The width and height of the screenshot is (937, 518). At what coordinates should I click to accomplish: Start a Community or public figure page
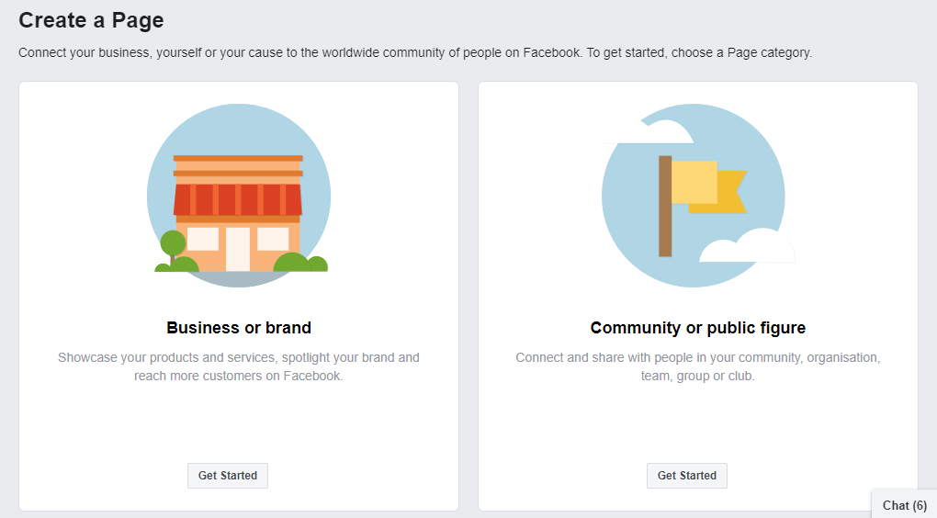686,476
